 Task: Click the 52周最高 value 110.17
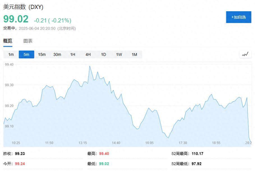pyautogui.click(x=197, y=154)
